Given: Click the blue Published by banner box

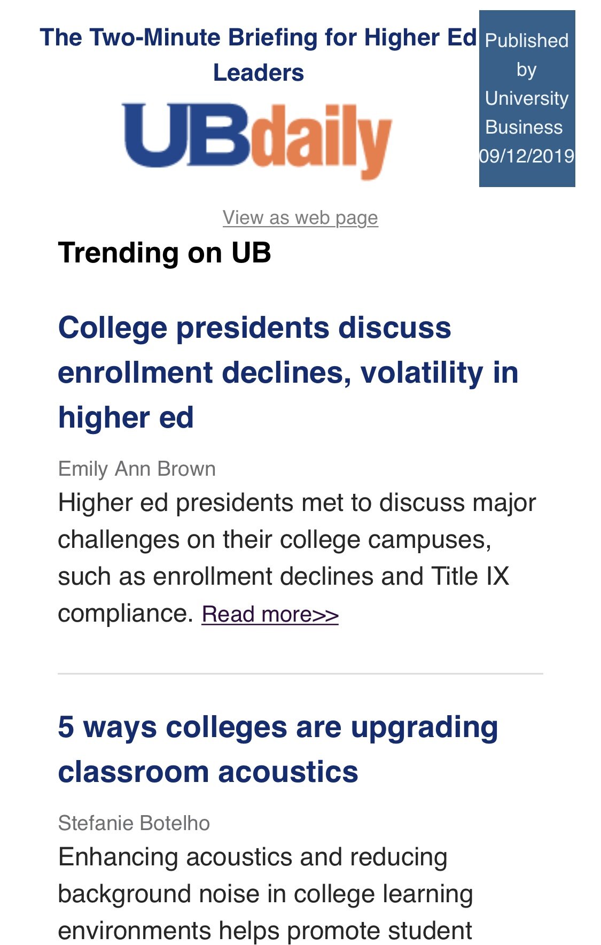Looking at the screenshot, I should click(x=527, y=98).
